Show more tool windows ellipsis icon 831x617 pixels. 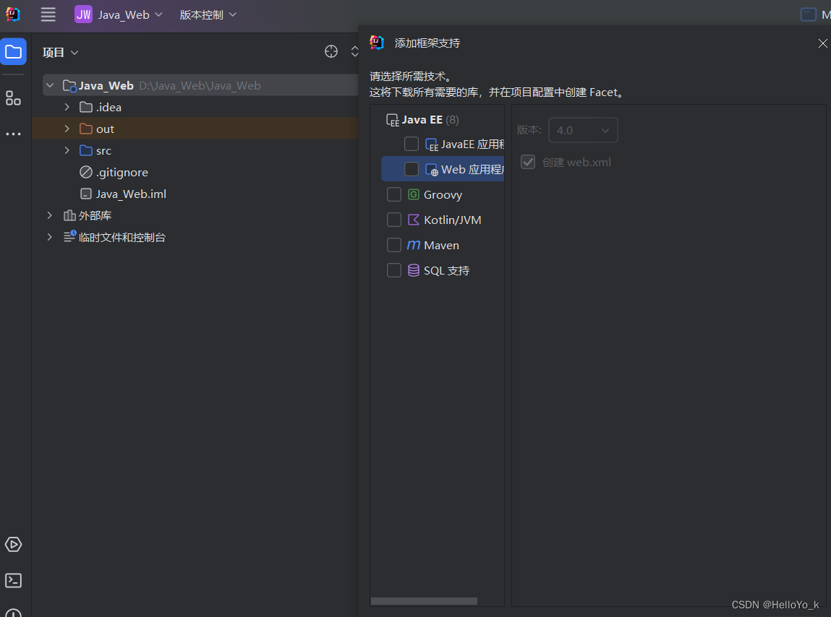[13, 134]
